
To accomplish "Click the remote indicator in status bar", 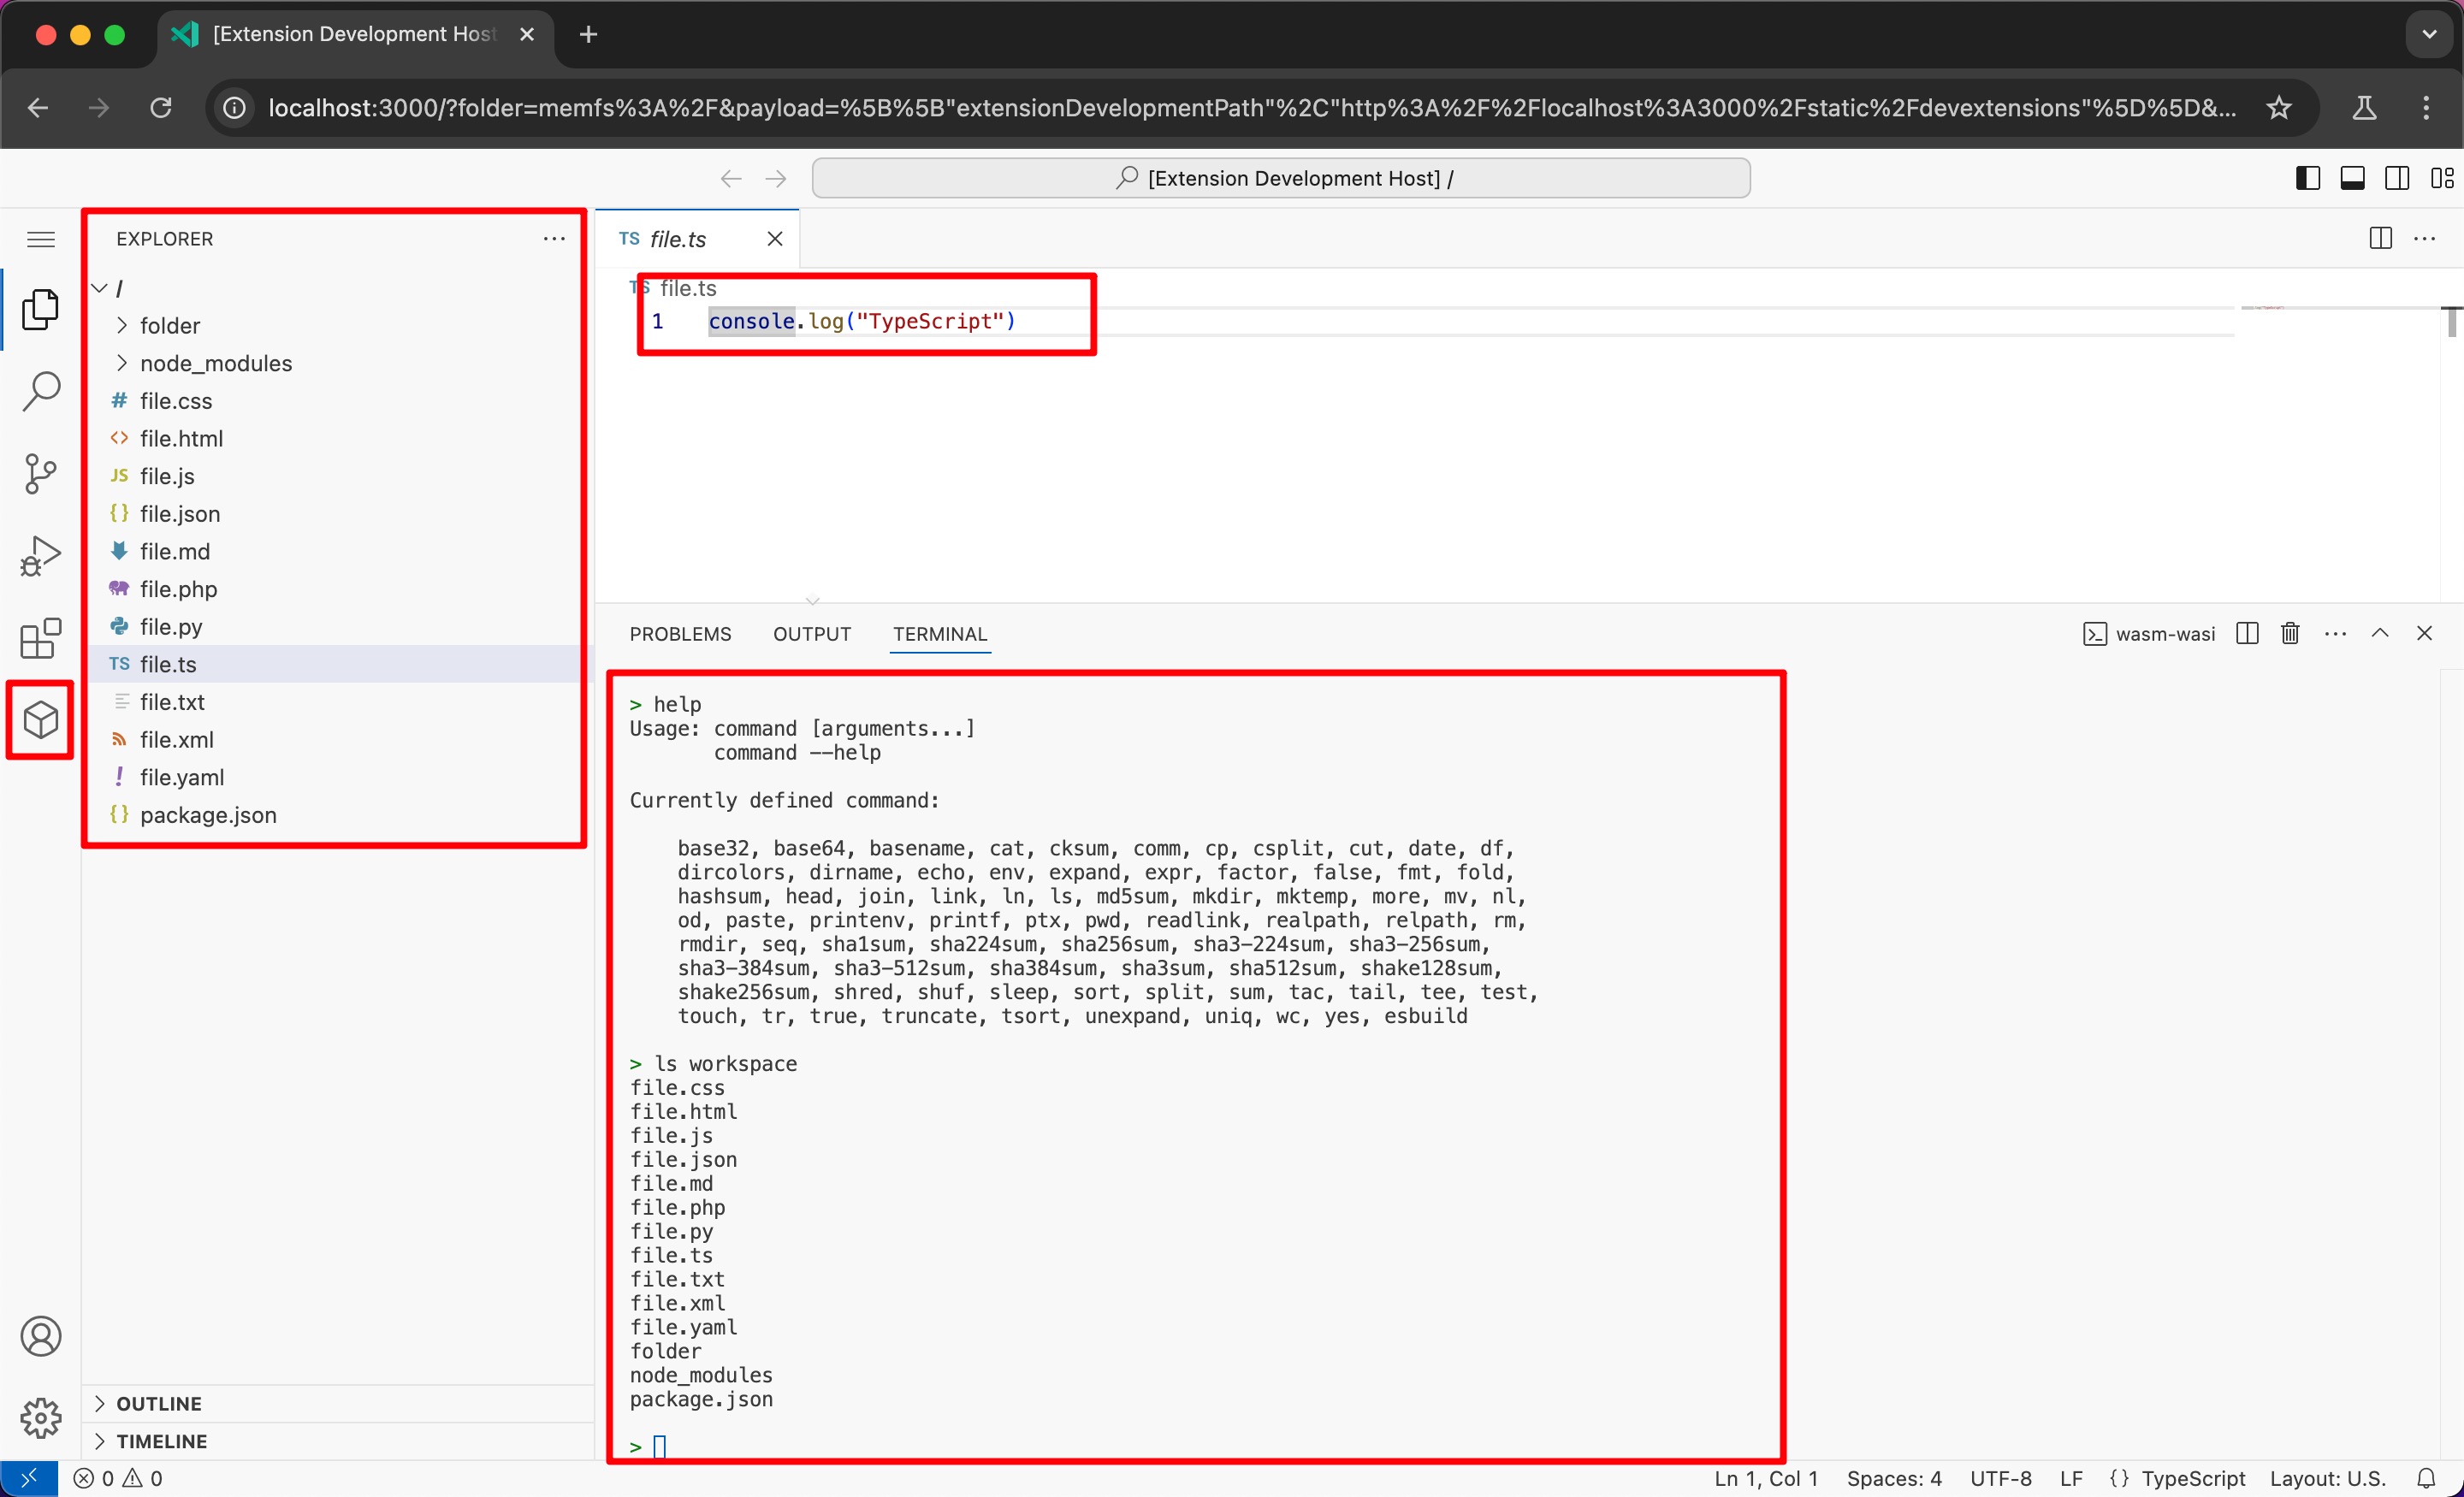I will coord(29,1478).
